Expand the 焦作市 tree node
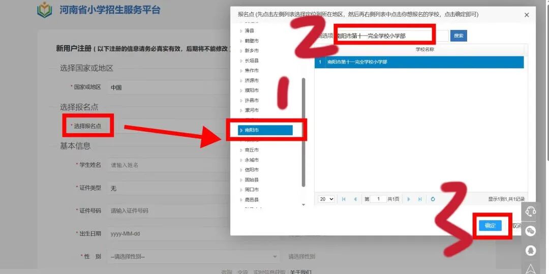 point(241,71)
